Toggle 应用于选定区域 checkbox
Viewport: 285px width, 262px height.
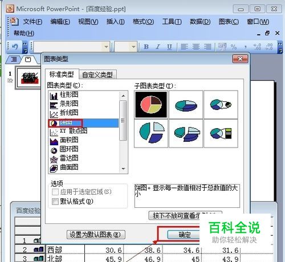(55, 192)
